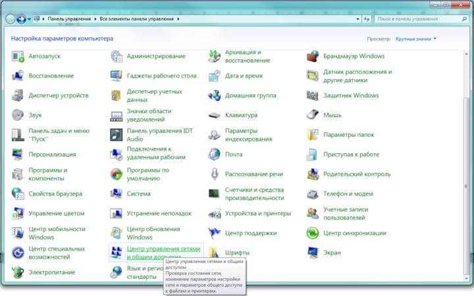Select the Панель управления breadcrumb segment
The height and width of the screenshot is (296, 474).
coord(69,19)
